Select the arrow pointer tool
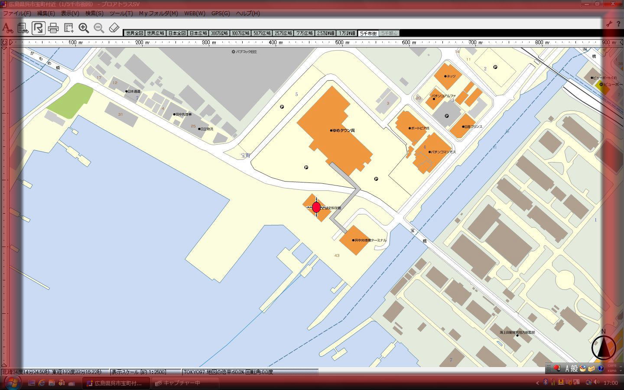This screenshot has width=624, height=390. point(38,28)
